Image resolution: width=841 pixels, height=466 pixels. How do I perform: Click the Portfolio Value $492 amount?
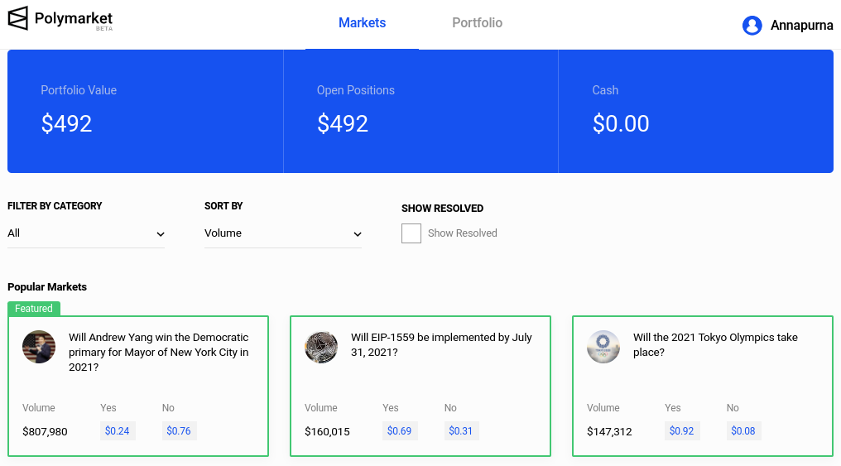click(x=66, y=124)
